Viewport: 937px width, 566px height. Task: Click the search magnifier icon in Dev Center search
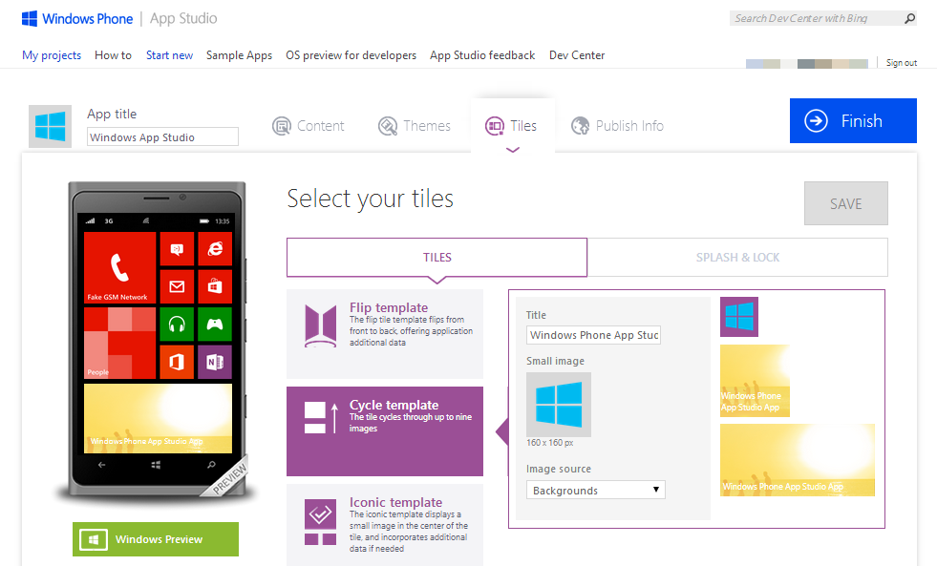point(909,18)
